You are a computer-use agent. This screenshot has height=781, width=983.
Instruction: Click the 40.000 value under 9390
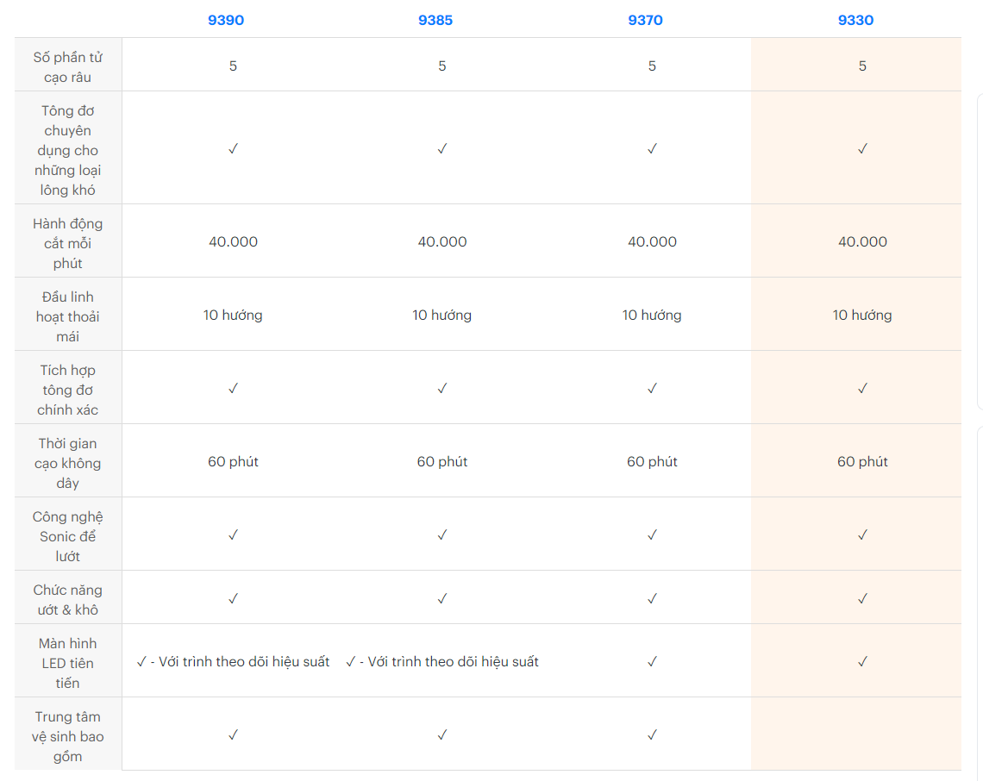[x=233, y=241]
